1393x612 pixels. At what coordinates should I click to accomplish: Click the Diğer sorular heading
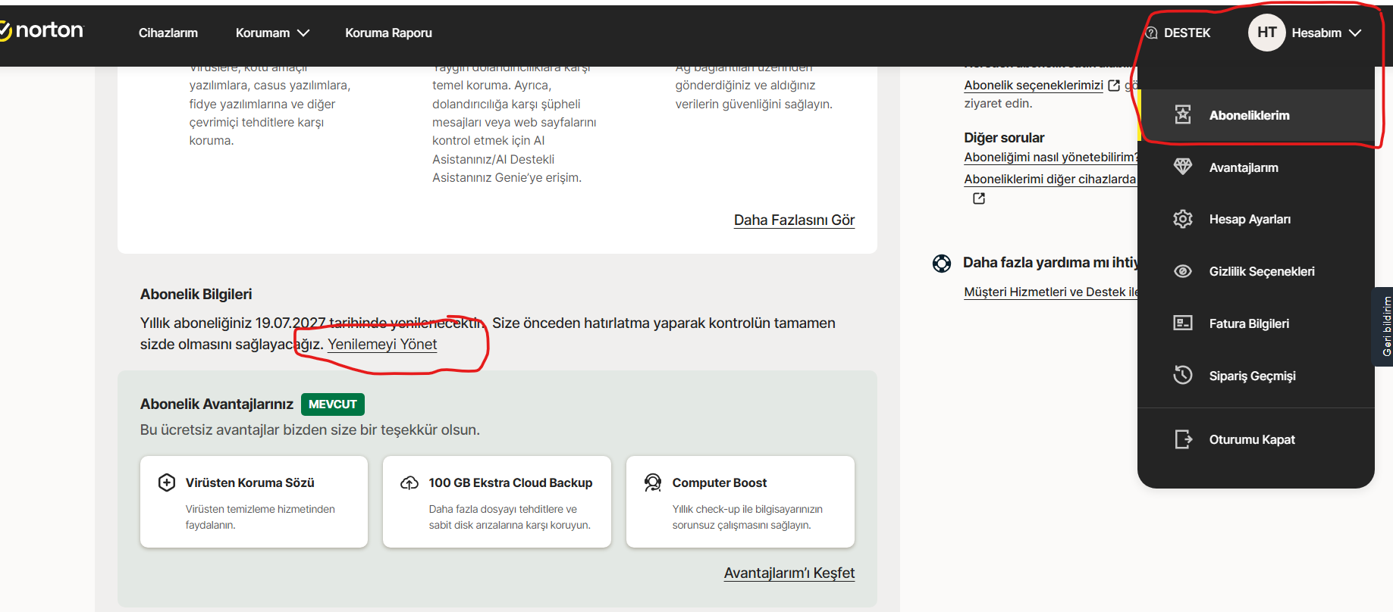coord(1004,138)
